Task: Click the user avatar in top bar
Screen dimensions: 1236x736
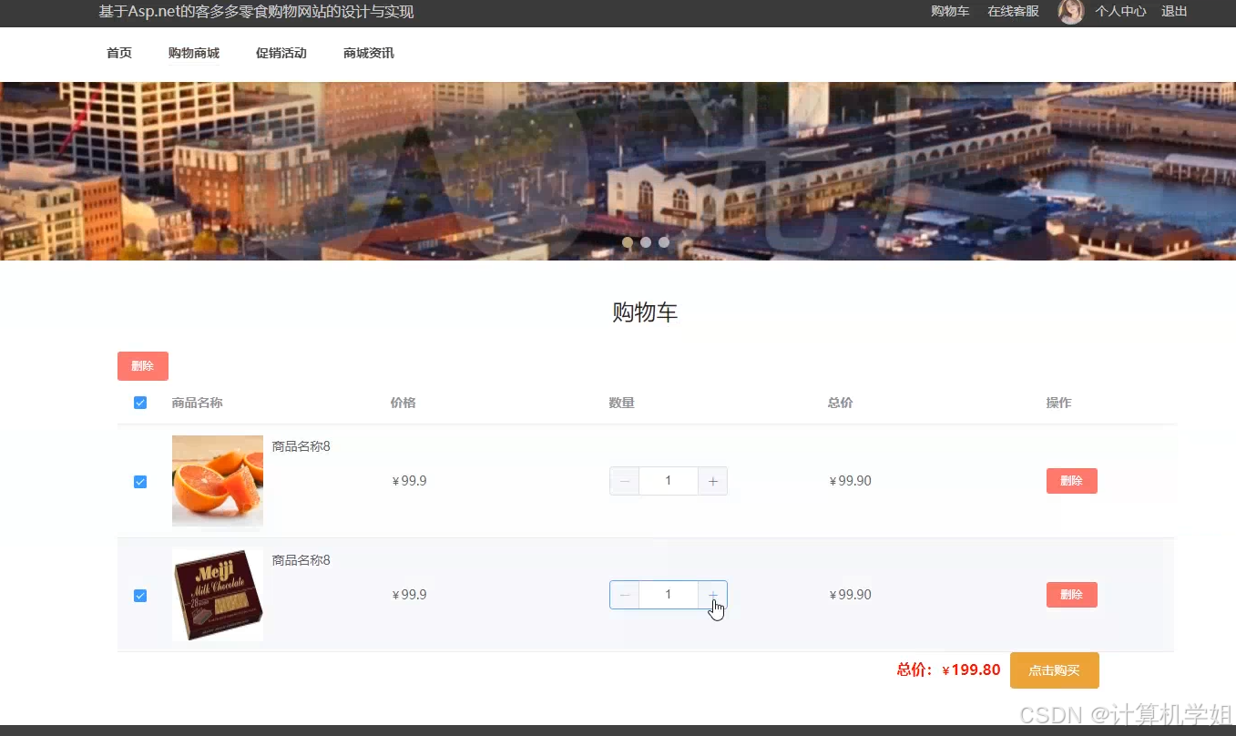Action: (x=1070, y=12)
